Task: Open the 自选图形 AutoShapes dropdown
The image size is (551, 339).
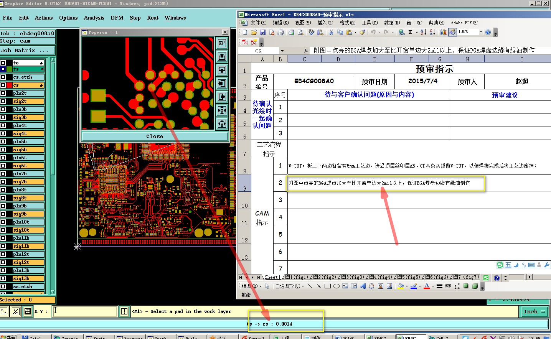Action: tap(290, 286)
